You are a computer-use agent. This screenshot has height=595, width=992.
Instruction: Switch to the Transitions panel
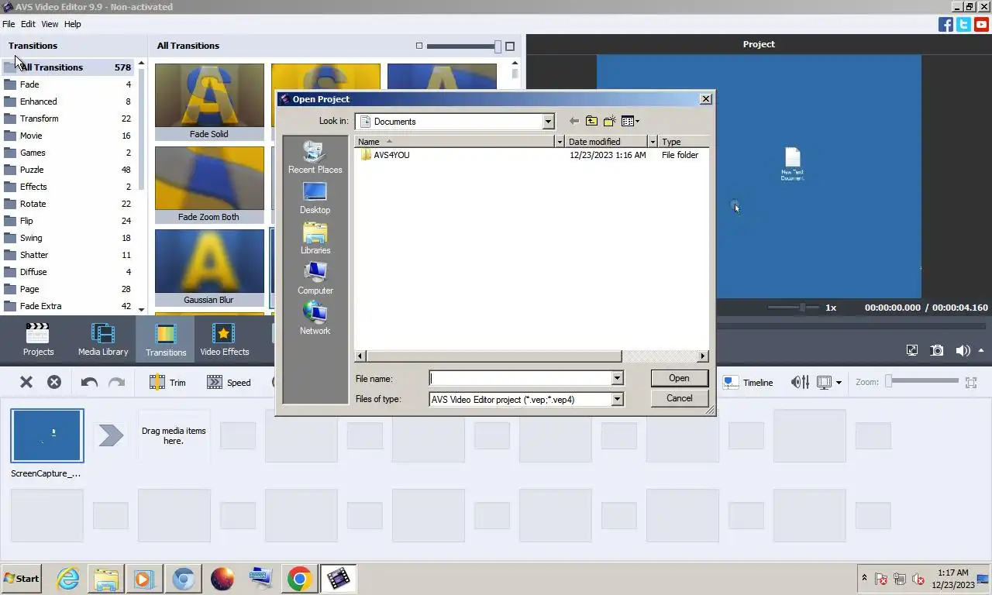click(x=165, y=339)
